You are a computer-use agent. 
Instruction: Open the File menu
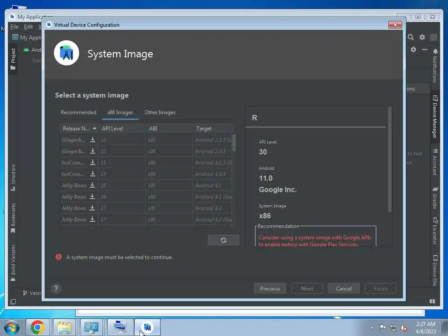(14, 27)
